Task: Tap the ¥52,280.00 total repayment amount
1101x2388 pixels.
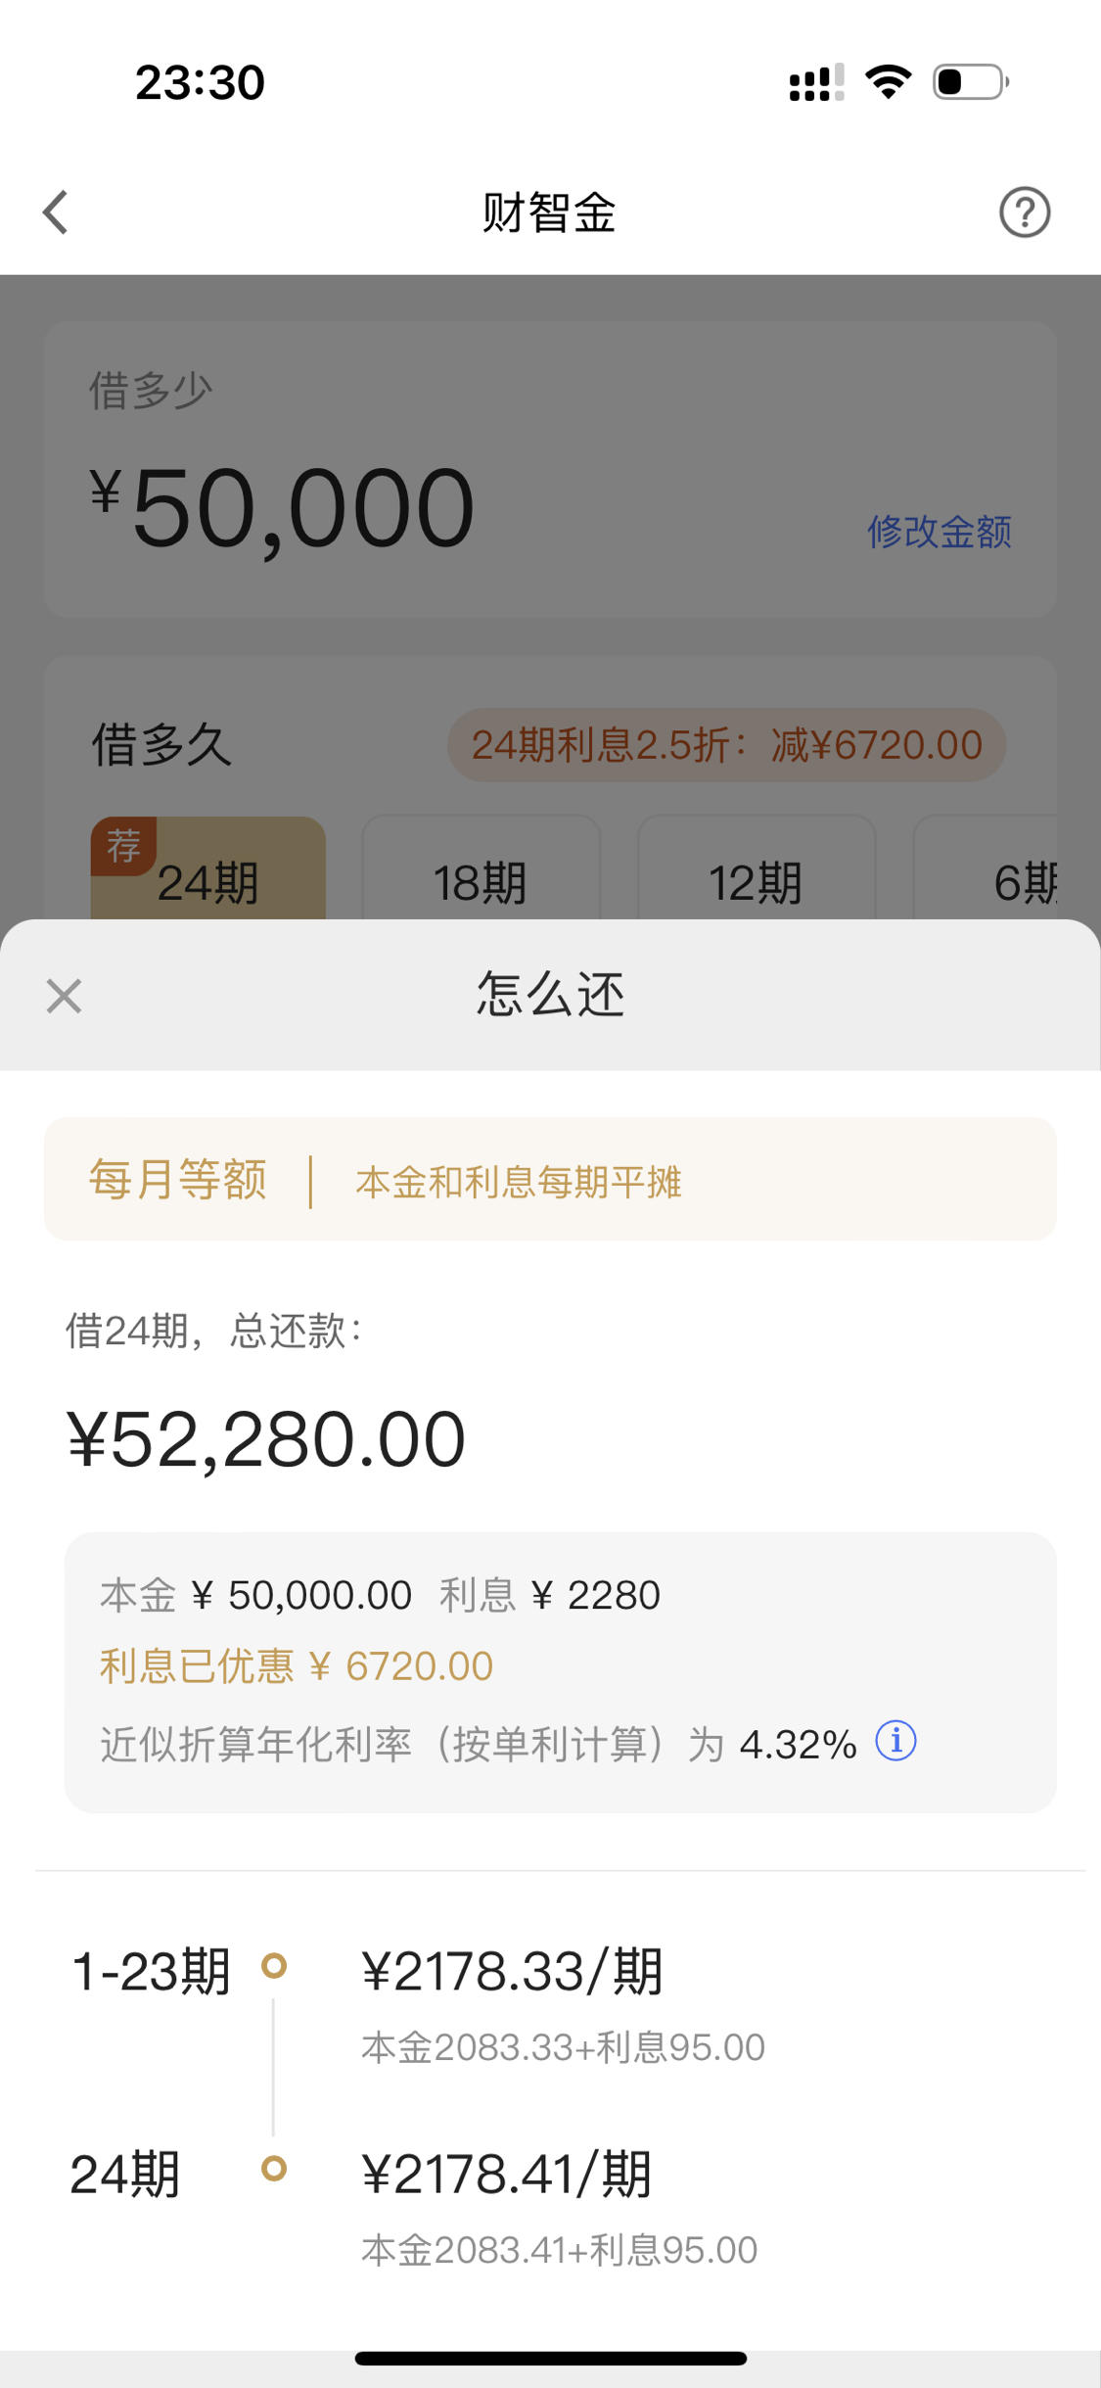Action: [x=266, y=1440]
